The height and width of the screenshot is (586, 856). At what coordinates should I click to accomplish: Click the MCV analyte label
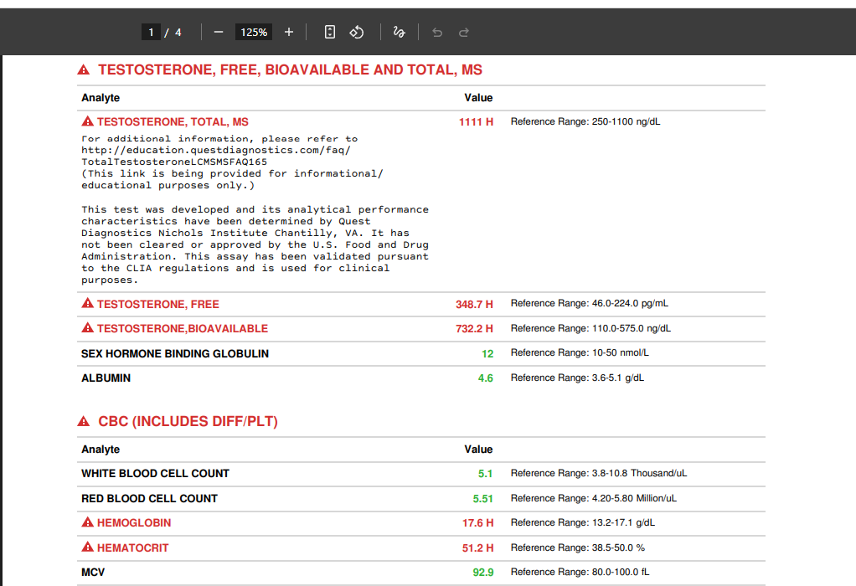point(93,573)
